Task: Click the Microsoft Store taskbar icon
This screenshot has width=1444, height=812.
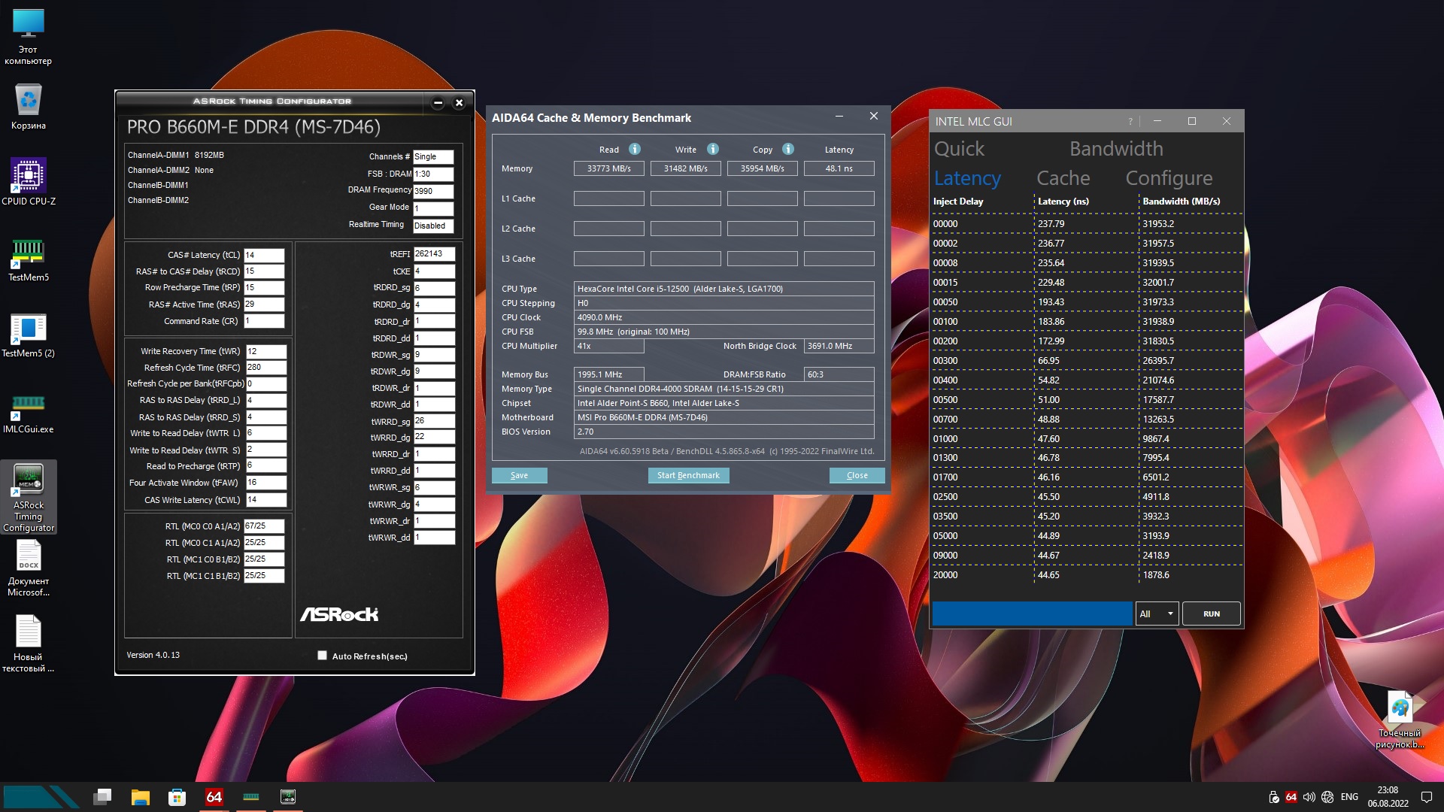Action: pos(177,797)
